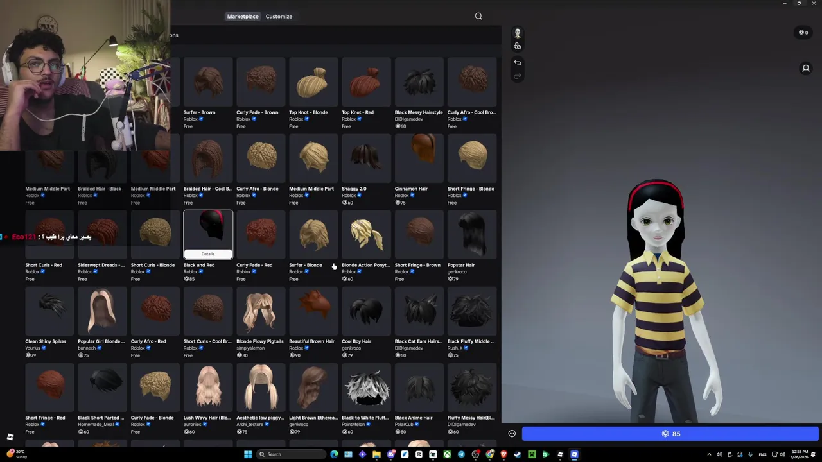Pick the Lush Wavy Hair item
Viewport: 822px width, 462px height.
click(x=208, y=399)
